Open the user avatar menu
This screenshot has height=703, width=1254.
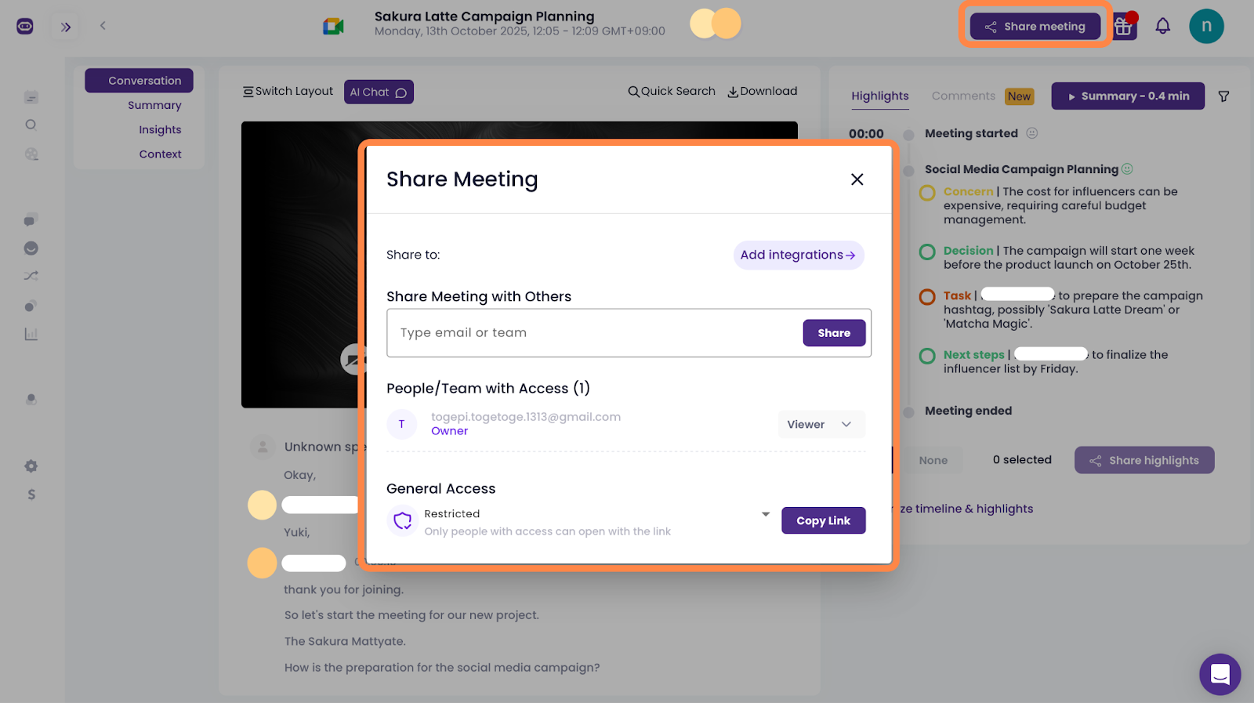(1205, 26)
